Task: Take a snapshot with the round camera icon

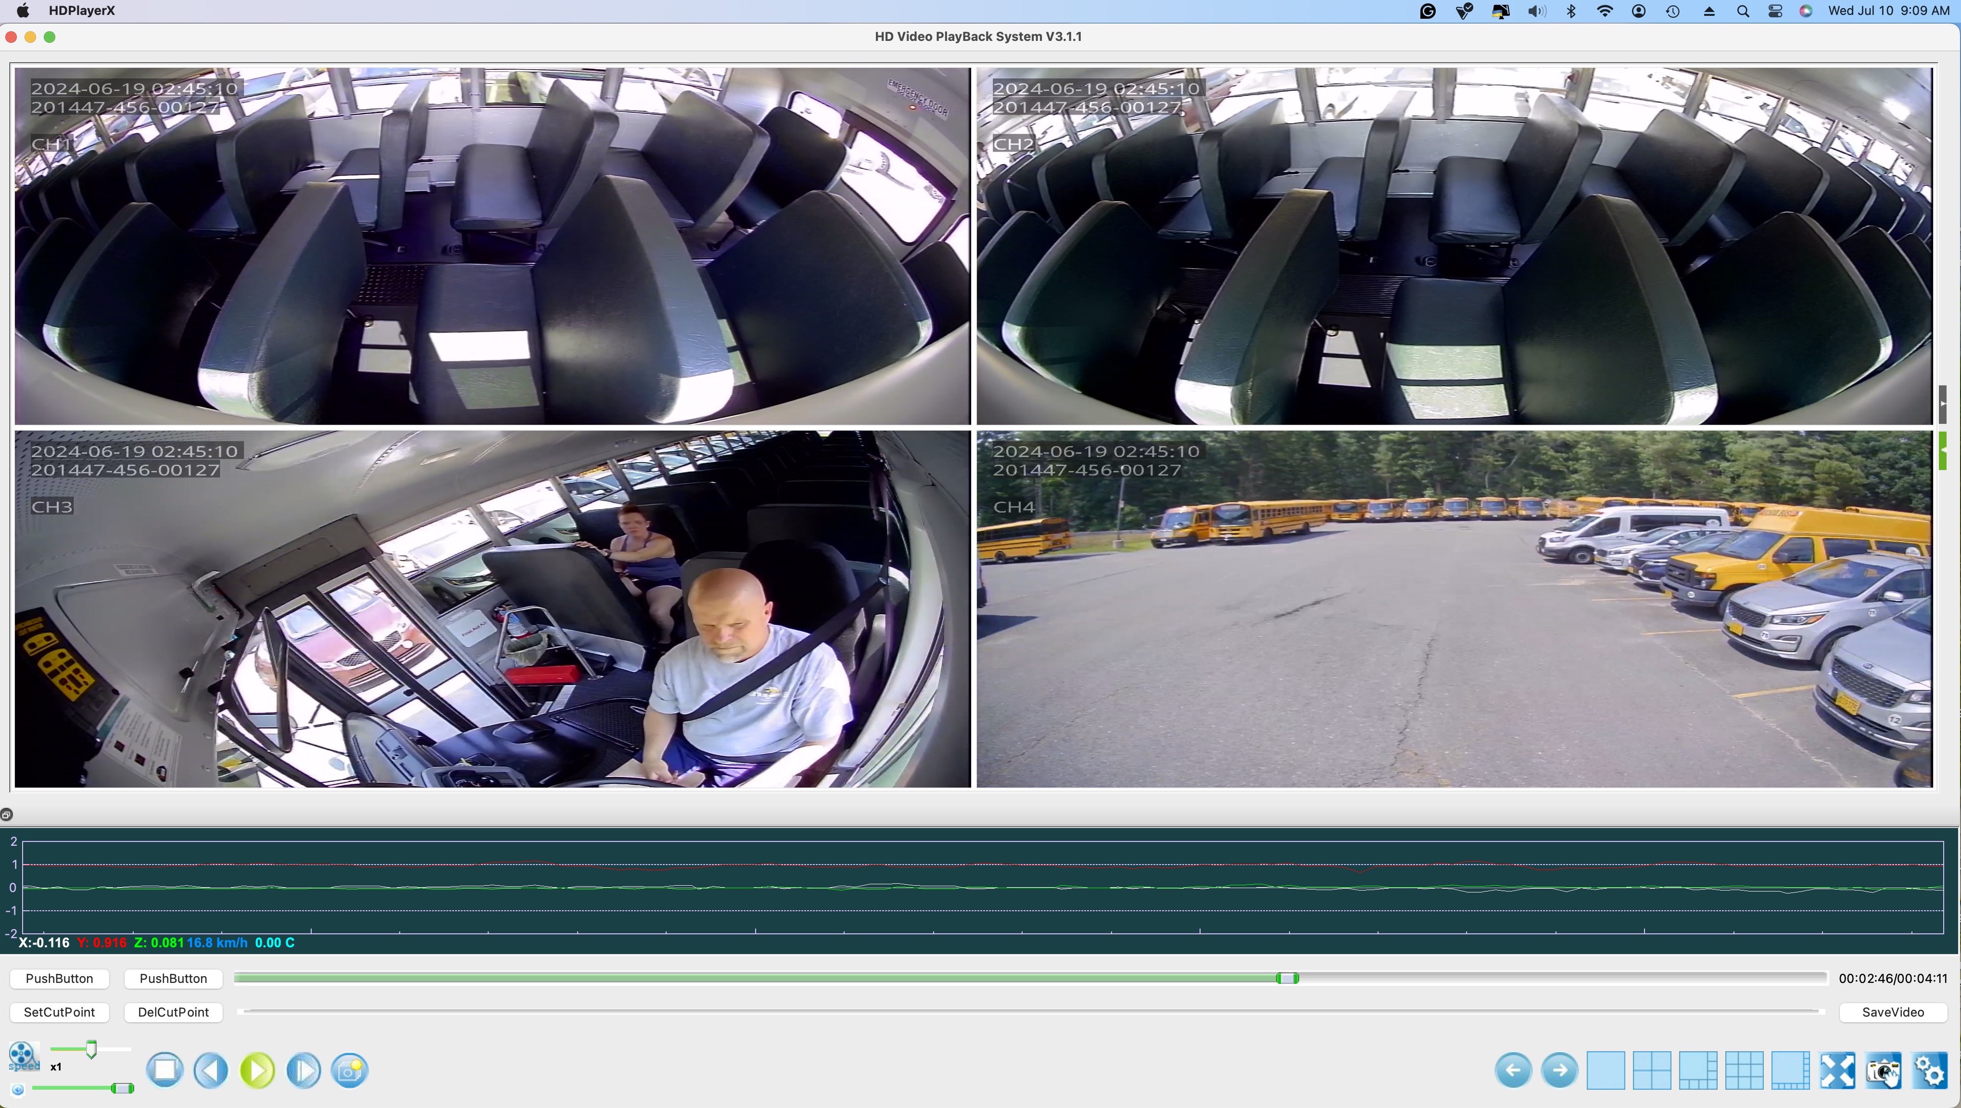Action: point(349,1070)
